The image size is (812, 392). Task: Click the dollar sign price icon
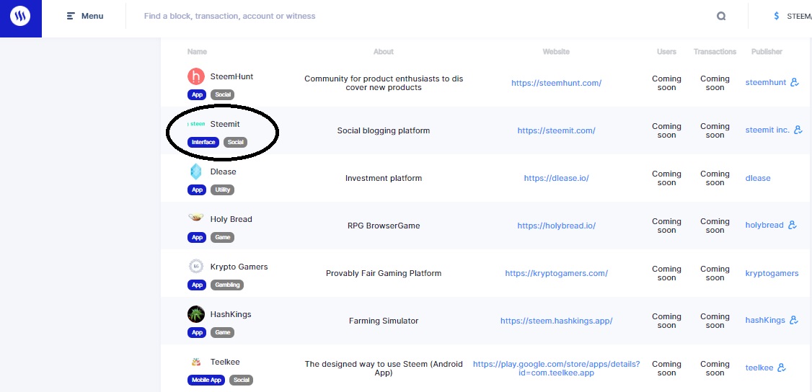(776, 16)
